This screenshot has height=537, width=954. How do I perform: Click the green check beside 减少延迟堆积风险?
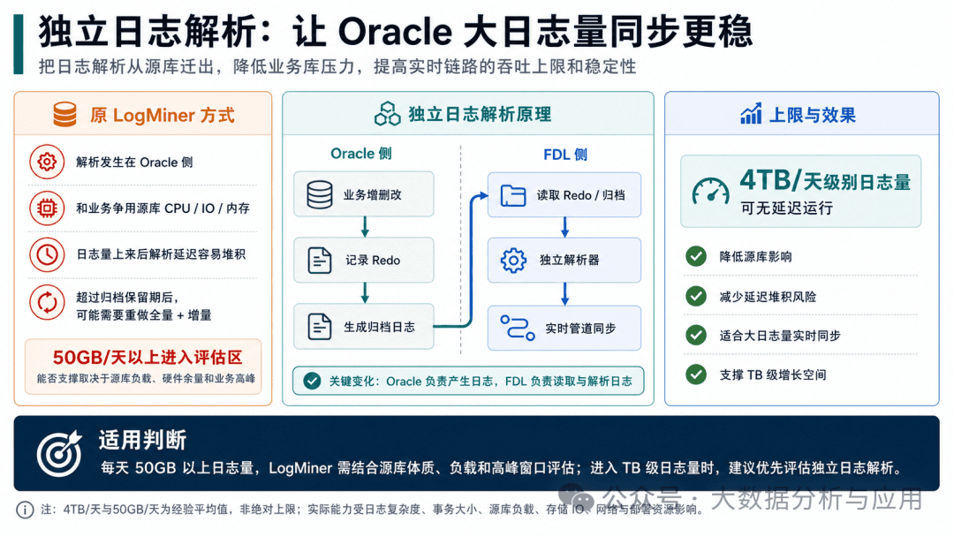coord(696,296)
